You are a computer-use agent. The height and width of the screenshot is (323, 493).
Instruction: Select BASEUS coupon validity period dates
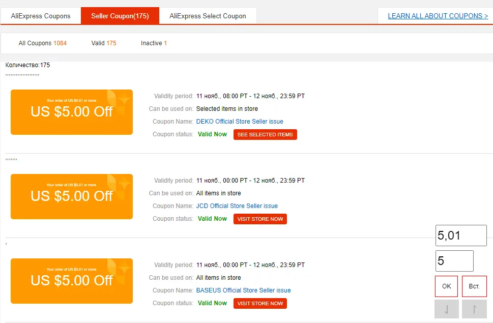pyautogui.click(x=250, y=265)
